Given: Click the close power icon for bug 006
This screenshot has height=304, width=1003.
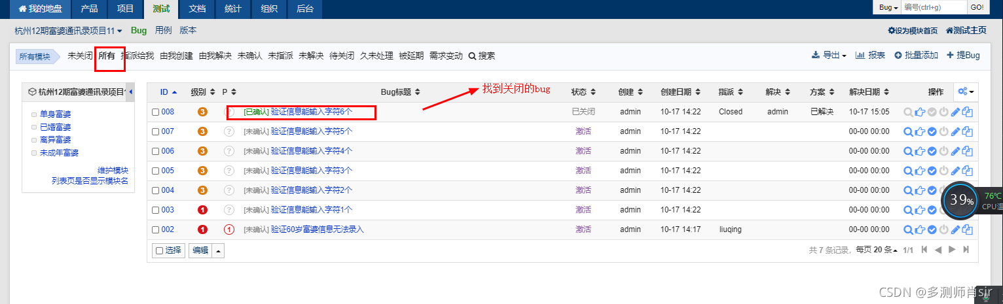Looking at the screenshot, I should (x=943, y=151).
